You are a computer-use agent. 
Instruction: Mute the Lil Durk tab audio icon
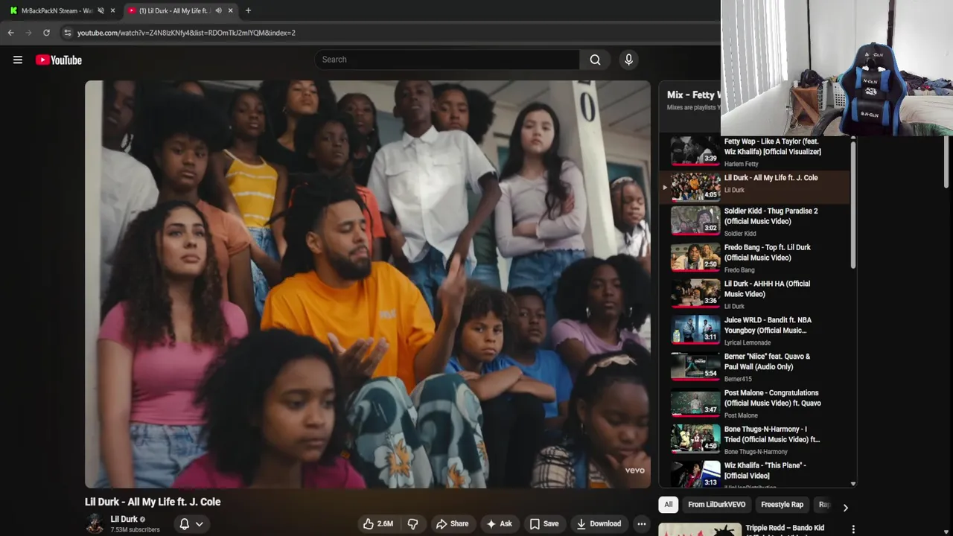(218, 10)
